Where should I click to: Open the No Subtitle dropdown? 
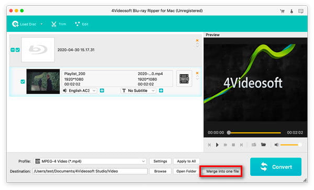(138, 91)
